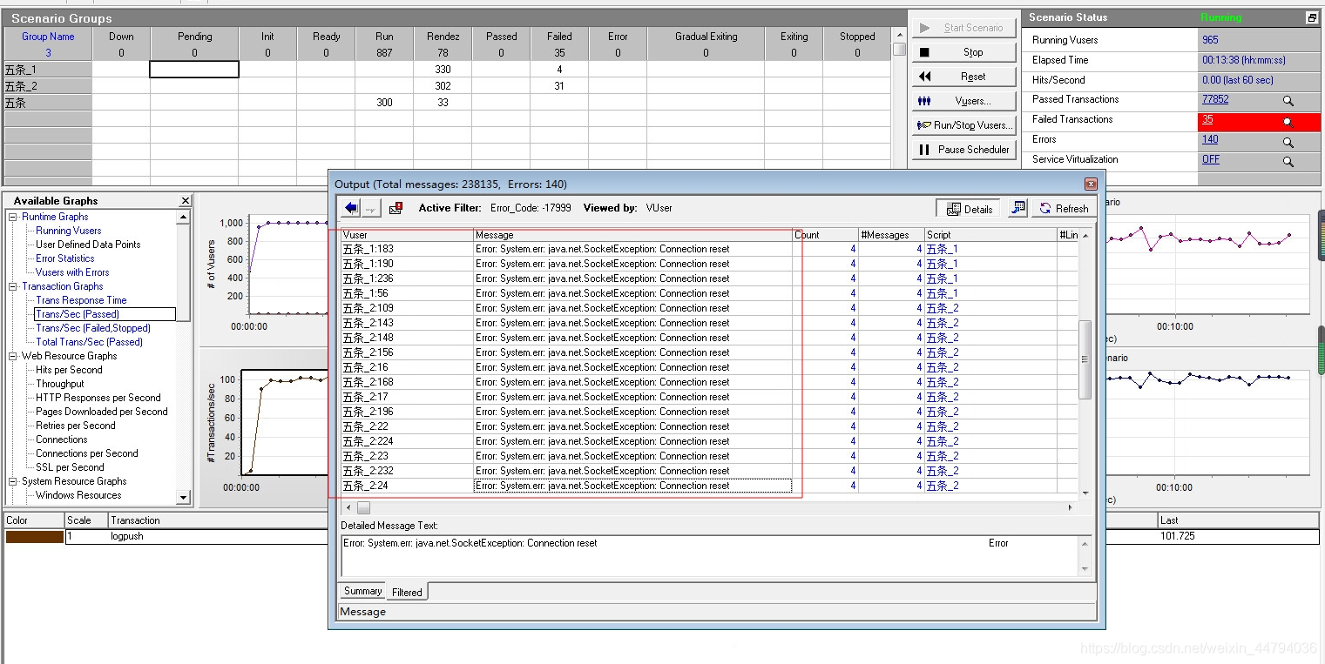The height and width of the screenshot is (664, 1325).
Task: Select Vusers with Errors graph
Action: [x=72, y=272]
